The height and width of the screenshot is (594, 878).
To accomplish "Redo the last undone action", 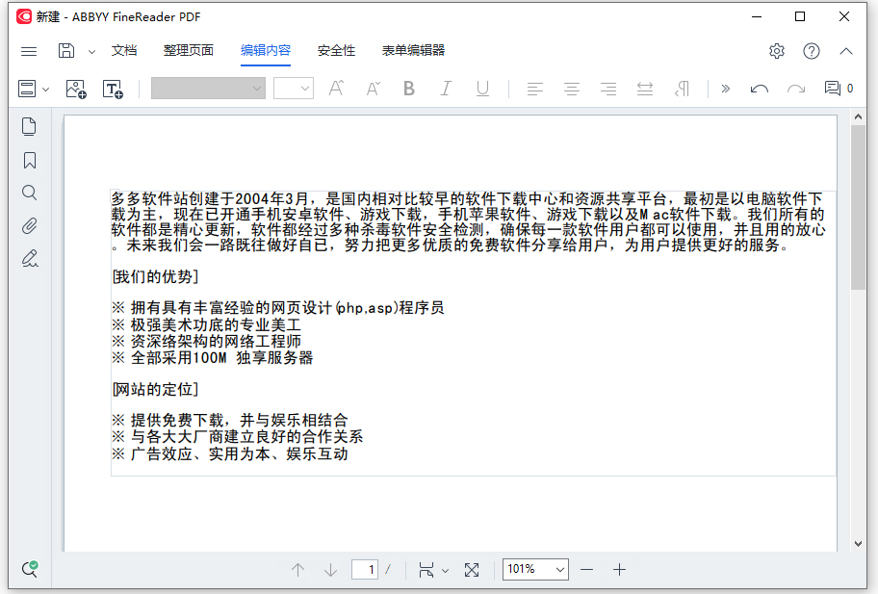I will click(x=795, y=89).
